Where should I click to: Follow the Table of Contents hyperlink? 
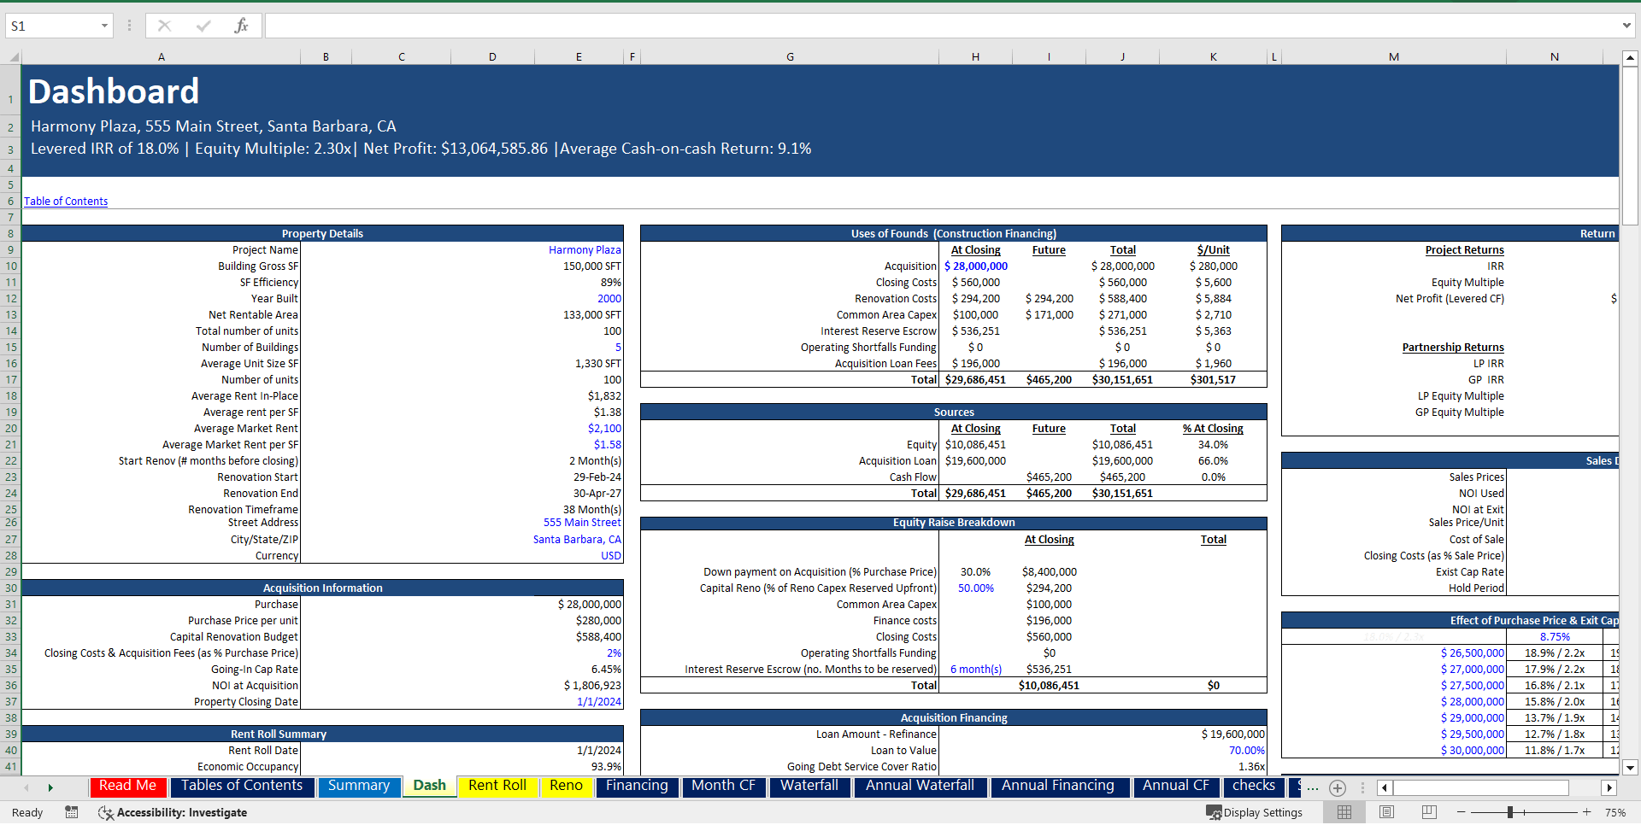coord(66,201)
